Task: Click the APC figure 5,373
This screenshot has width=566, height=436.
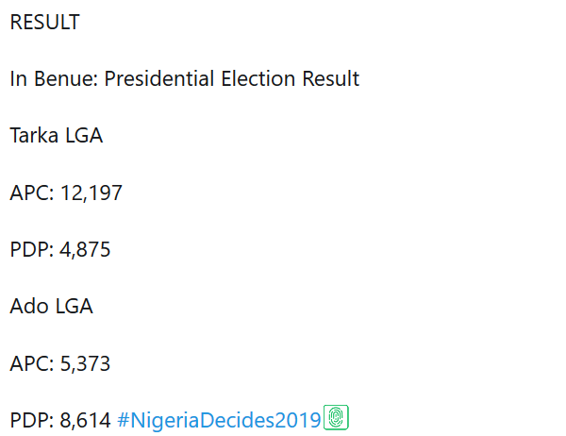Action: pyautogui.click(x=86, y=363)
